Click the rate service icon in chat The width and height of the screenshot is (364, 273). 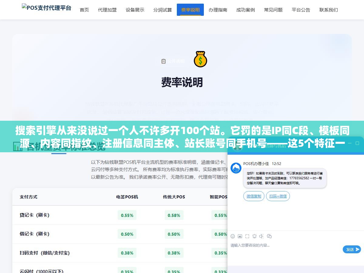click(x=254, y=236)
